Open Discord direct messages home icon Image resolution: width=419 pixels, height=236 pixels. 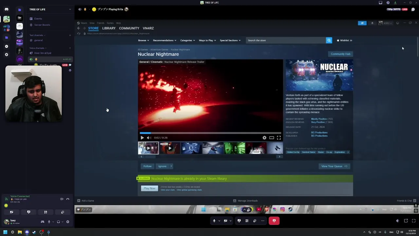coord(7,9)
